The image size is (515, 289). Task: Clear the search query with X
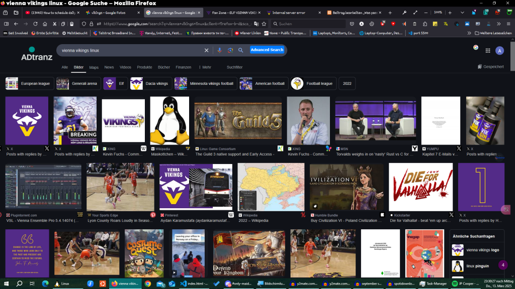[206, 51]
